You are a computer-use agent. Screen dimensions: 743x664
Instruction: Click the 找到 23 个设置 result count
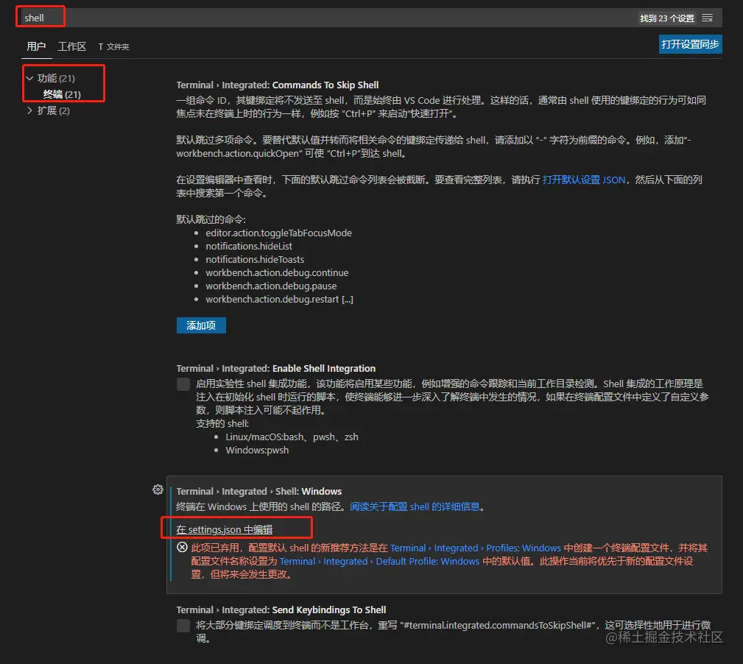[666, 18]
